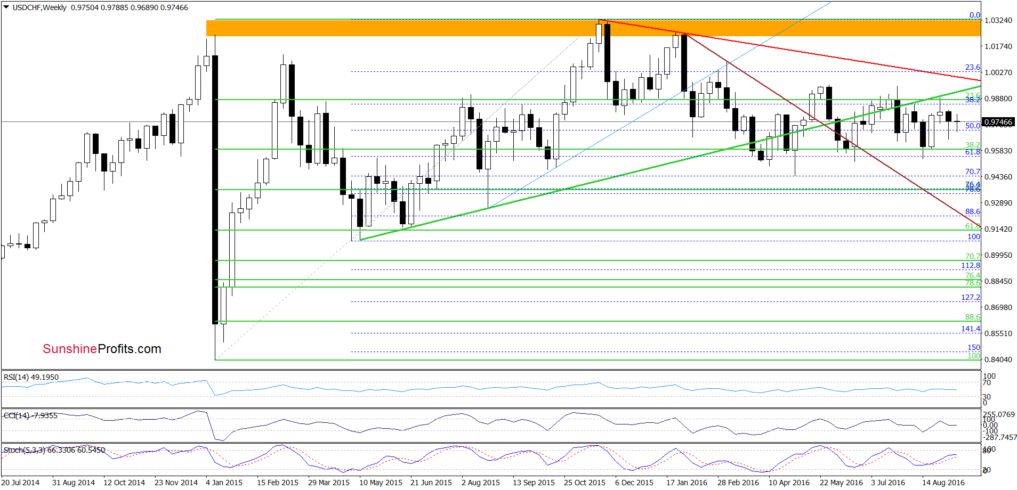Click the 127.2 Fibonacci extension label
The image size is (1017, 490).
pos(971,297)
